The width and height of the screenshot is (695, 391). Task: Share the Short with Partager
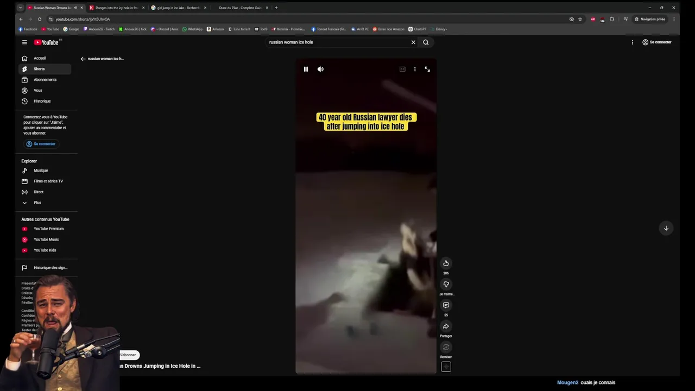(x=446, y=326)
